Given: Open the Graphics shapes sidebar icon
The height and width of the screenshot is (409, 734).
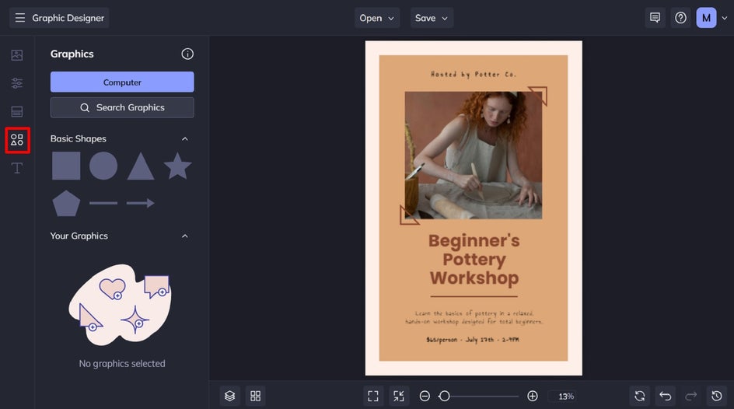Looking at the screenshot, I should coord(17,140).
